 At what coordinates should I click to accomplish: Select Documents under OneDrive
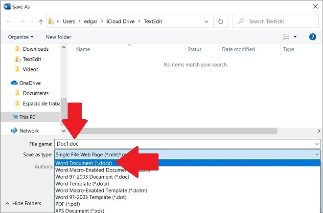36,93
